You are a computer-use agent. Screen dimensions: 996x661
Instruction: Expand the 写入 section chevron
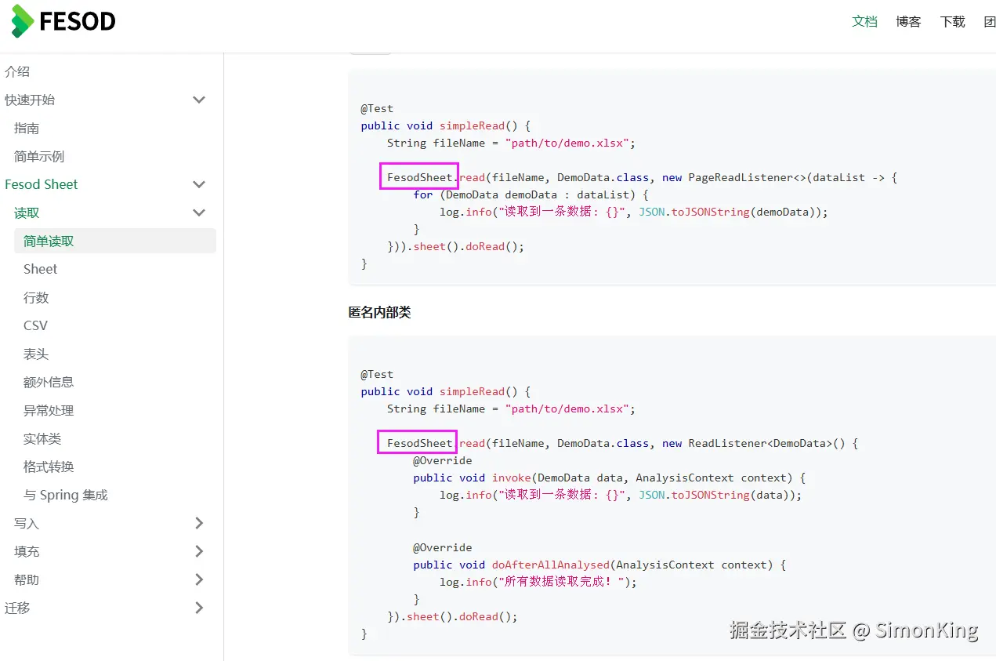(x=199, y=523)
